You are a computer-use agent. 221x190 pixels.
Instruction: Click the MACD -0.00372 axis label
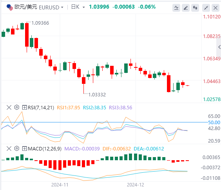point(210,168)
